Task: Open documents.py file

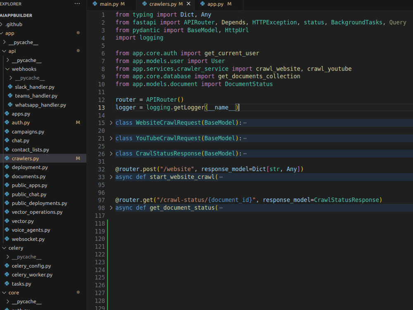Action: point(28,176)
